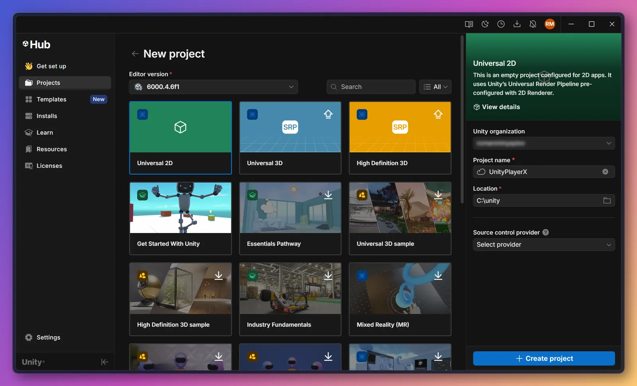The height and width of the screenshot is (386, 637).
Task: Click the sample badge on Universal 3D sample
Action: [362, 195]
